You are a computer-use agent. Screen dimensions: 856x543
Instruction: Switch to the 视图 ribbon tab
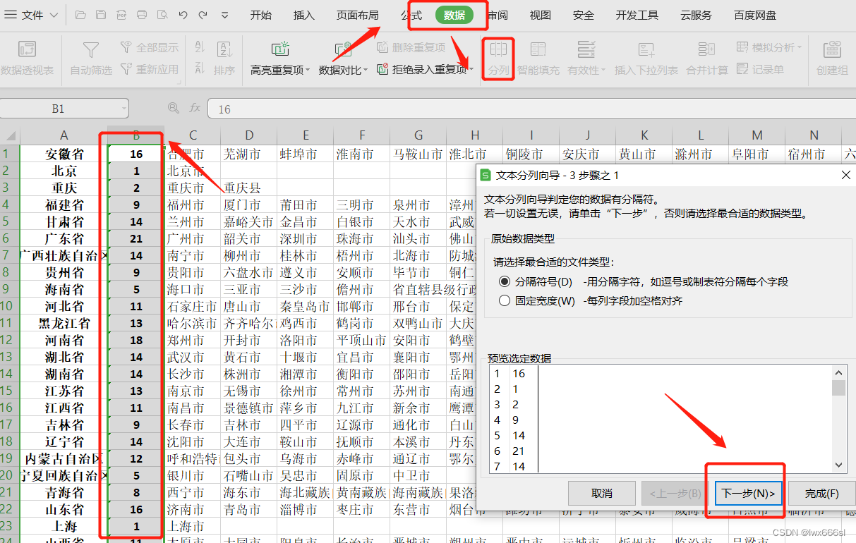pyautogui.click(x=540, y=15)
